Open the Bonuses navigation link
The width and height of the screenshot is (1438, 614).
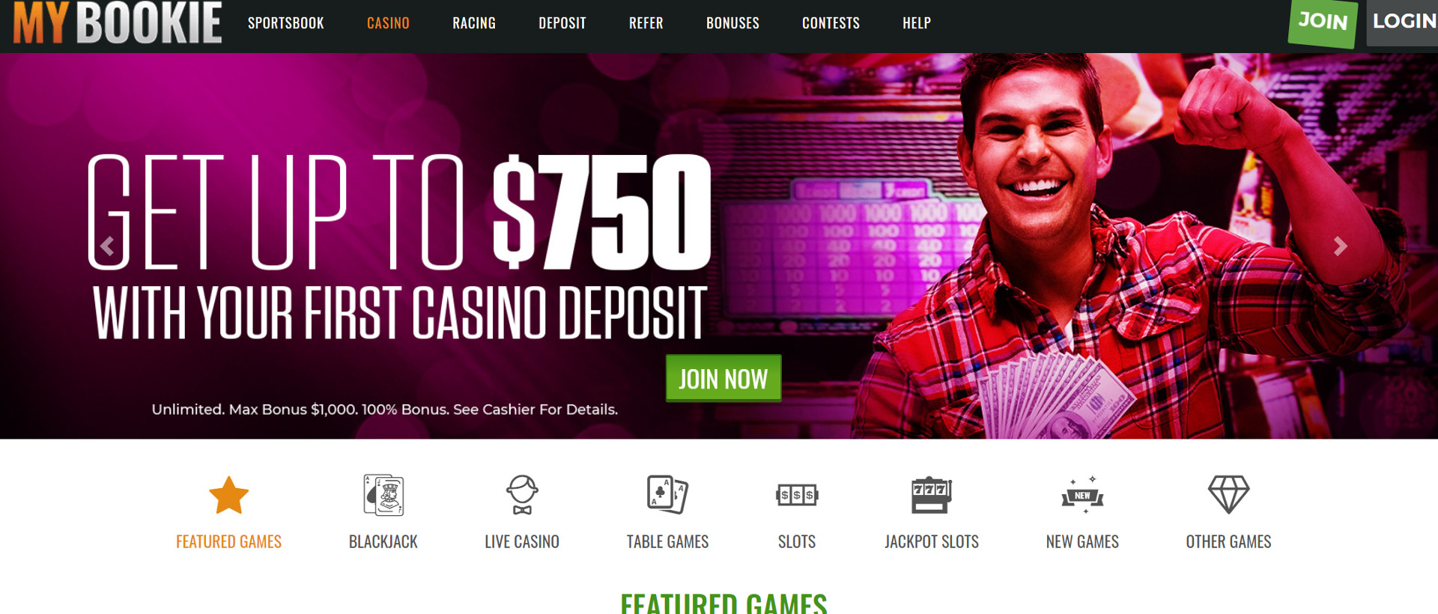coord(732,23)
